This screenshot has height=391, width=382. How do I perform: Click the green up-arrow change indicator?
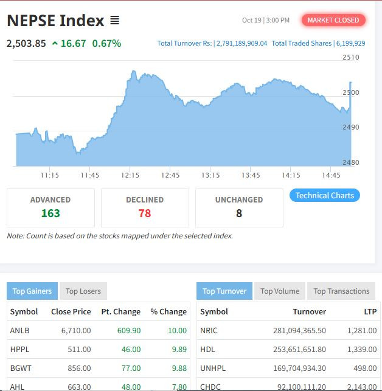coord(55,43)
